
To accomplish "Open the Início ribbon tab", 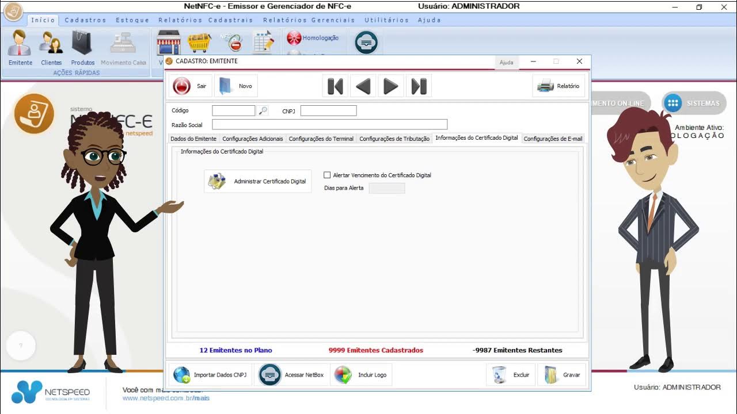I will pos(43,20).
